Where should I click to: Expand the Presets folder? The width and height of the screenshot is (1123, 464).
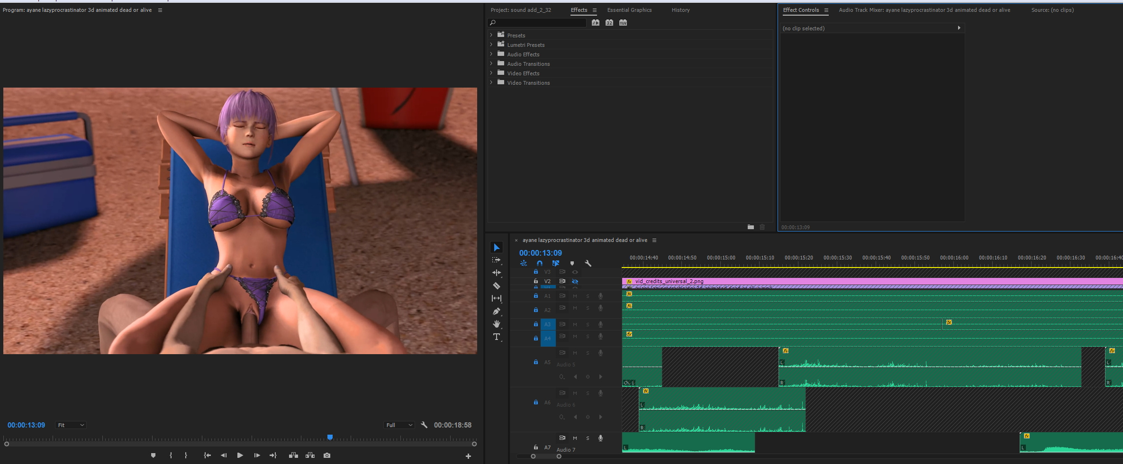[491, 35]
